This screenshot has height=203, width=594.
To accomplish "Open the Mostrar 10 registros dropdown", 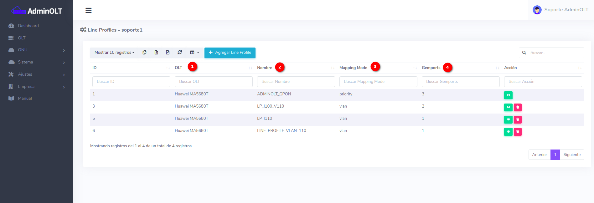I will pos(114,53).
